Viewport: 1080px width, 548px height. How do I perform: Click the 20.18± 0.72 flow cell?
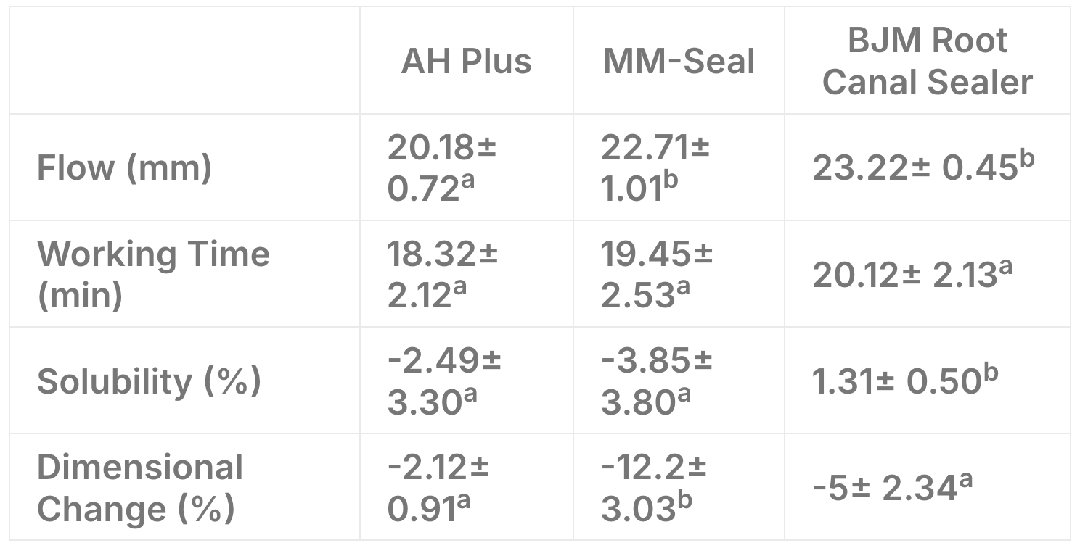point(441,168)
